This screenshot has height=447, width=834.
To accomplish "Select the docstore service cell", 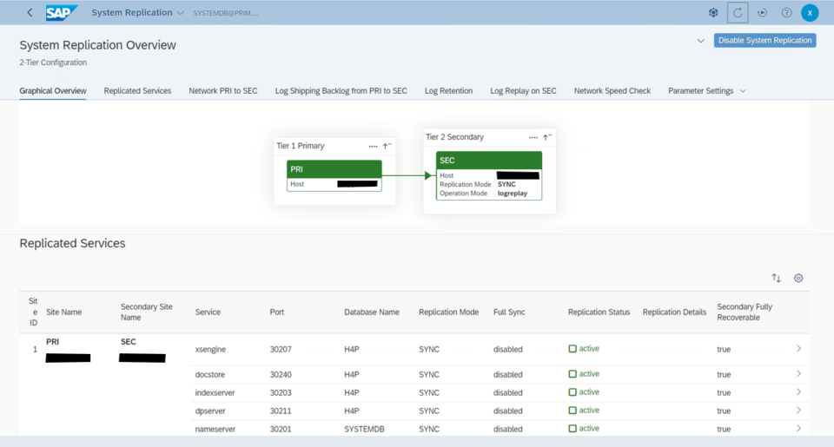I will 209,375.
